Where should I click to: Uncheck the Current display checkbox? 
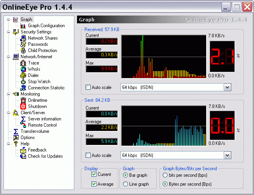pos(94,174)
